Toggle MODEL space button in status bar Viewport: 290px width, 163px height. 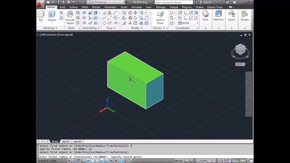179,161
